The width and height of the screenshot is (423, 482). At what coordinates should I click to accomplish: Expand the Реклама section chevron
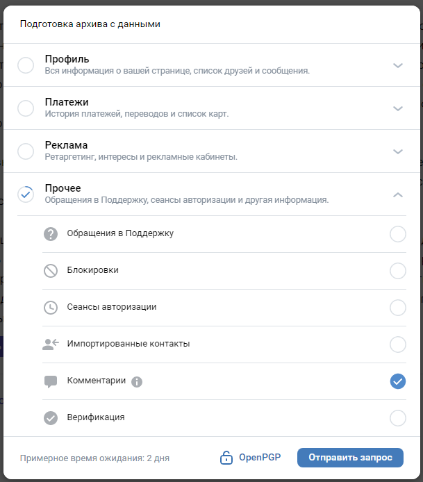pos(398,151)
